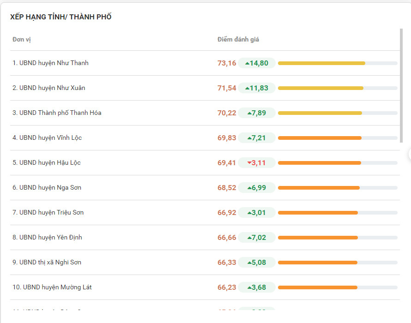Screen dimensions: 411x323
Task: Click the Điểm đánh giá column header
Action: (238, 40)
